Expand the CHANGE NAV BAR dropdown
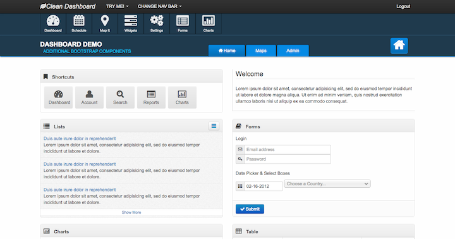Screen dimensions: 455x246 pos(160,6)
